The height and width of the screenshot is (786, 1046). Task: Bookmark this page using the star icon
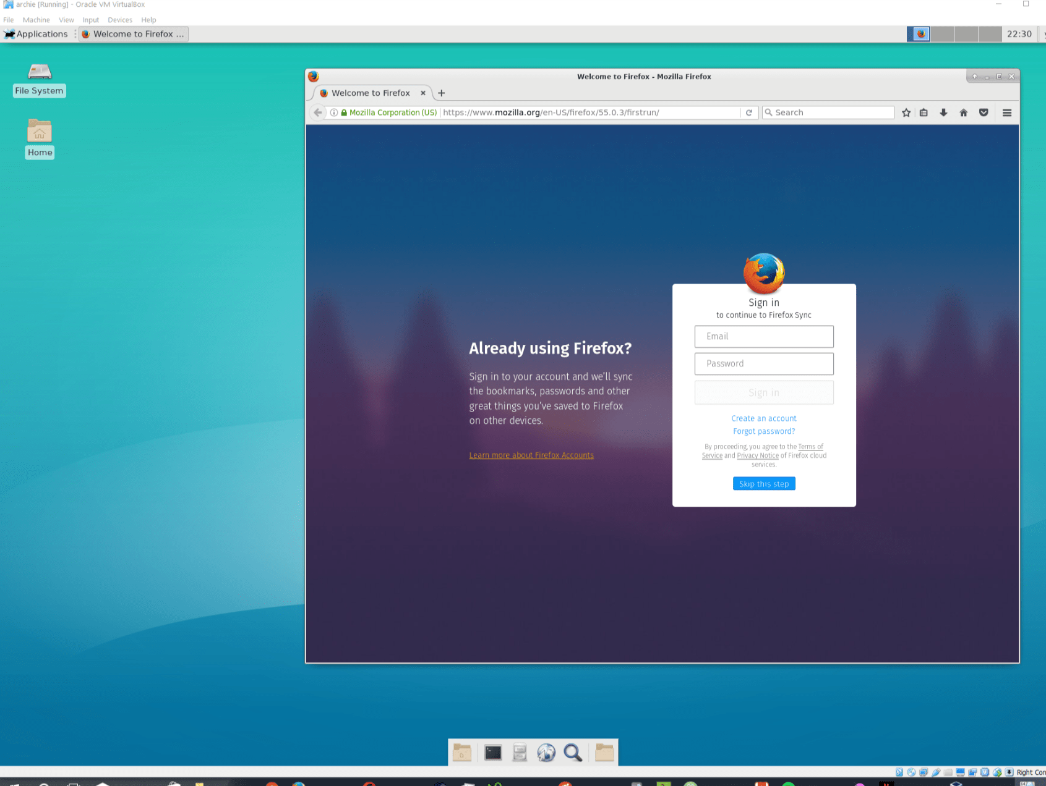point(906,112)
